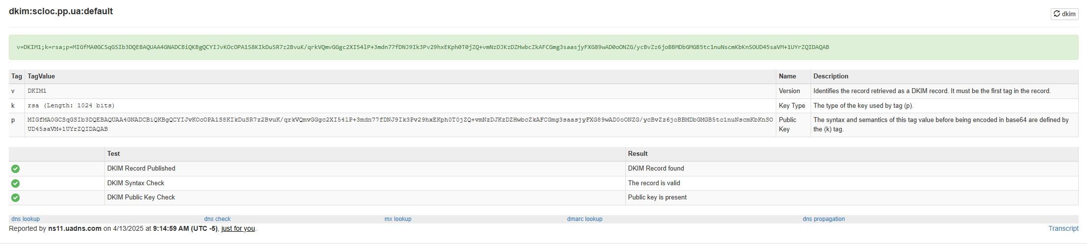The height and width of the screenshot is (246, 1087).
Task: Click the dkim refresh button
Action: click(x=1064, y=14)
